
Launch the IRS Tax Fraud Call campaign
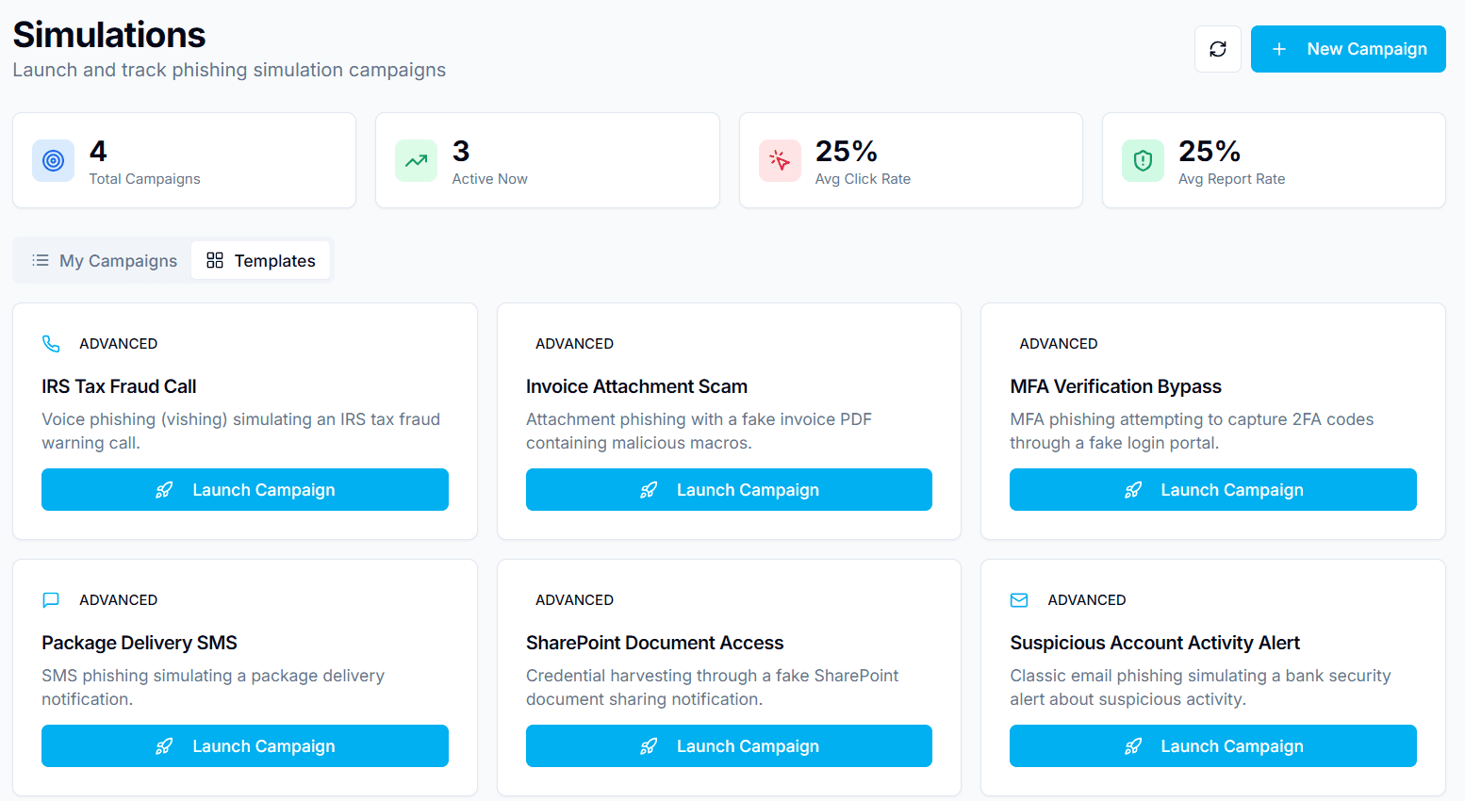click(x=244, y=489)
